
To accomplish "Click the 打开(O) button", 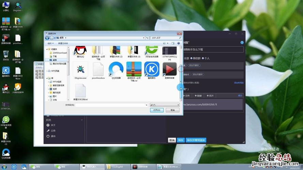I will pyautogui.click(x=157, y=110).
